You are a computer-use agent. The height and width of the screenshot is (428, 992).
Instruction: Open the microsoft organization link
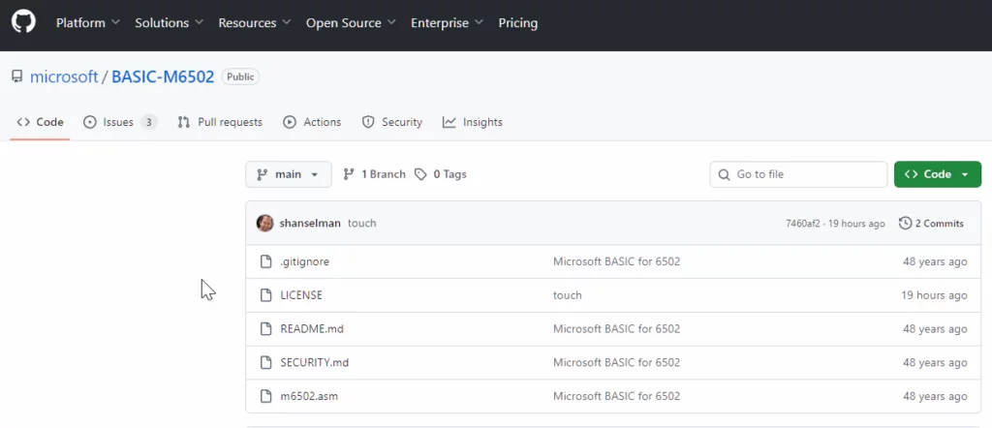[64, 77]
